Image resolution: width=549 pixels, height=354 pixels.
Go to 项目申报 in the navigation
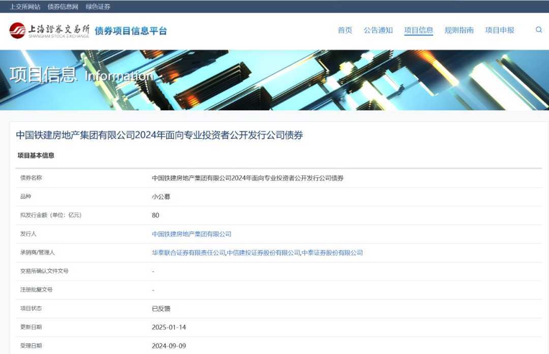[500, 30]
